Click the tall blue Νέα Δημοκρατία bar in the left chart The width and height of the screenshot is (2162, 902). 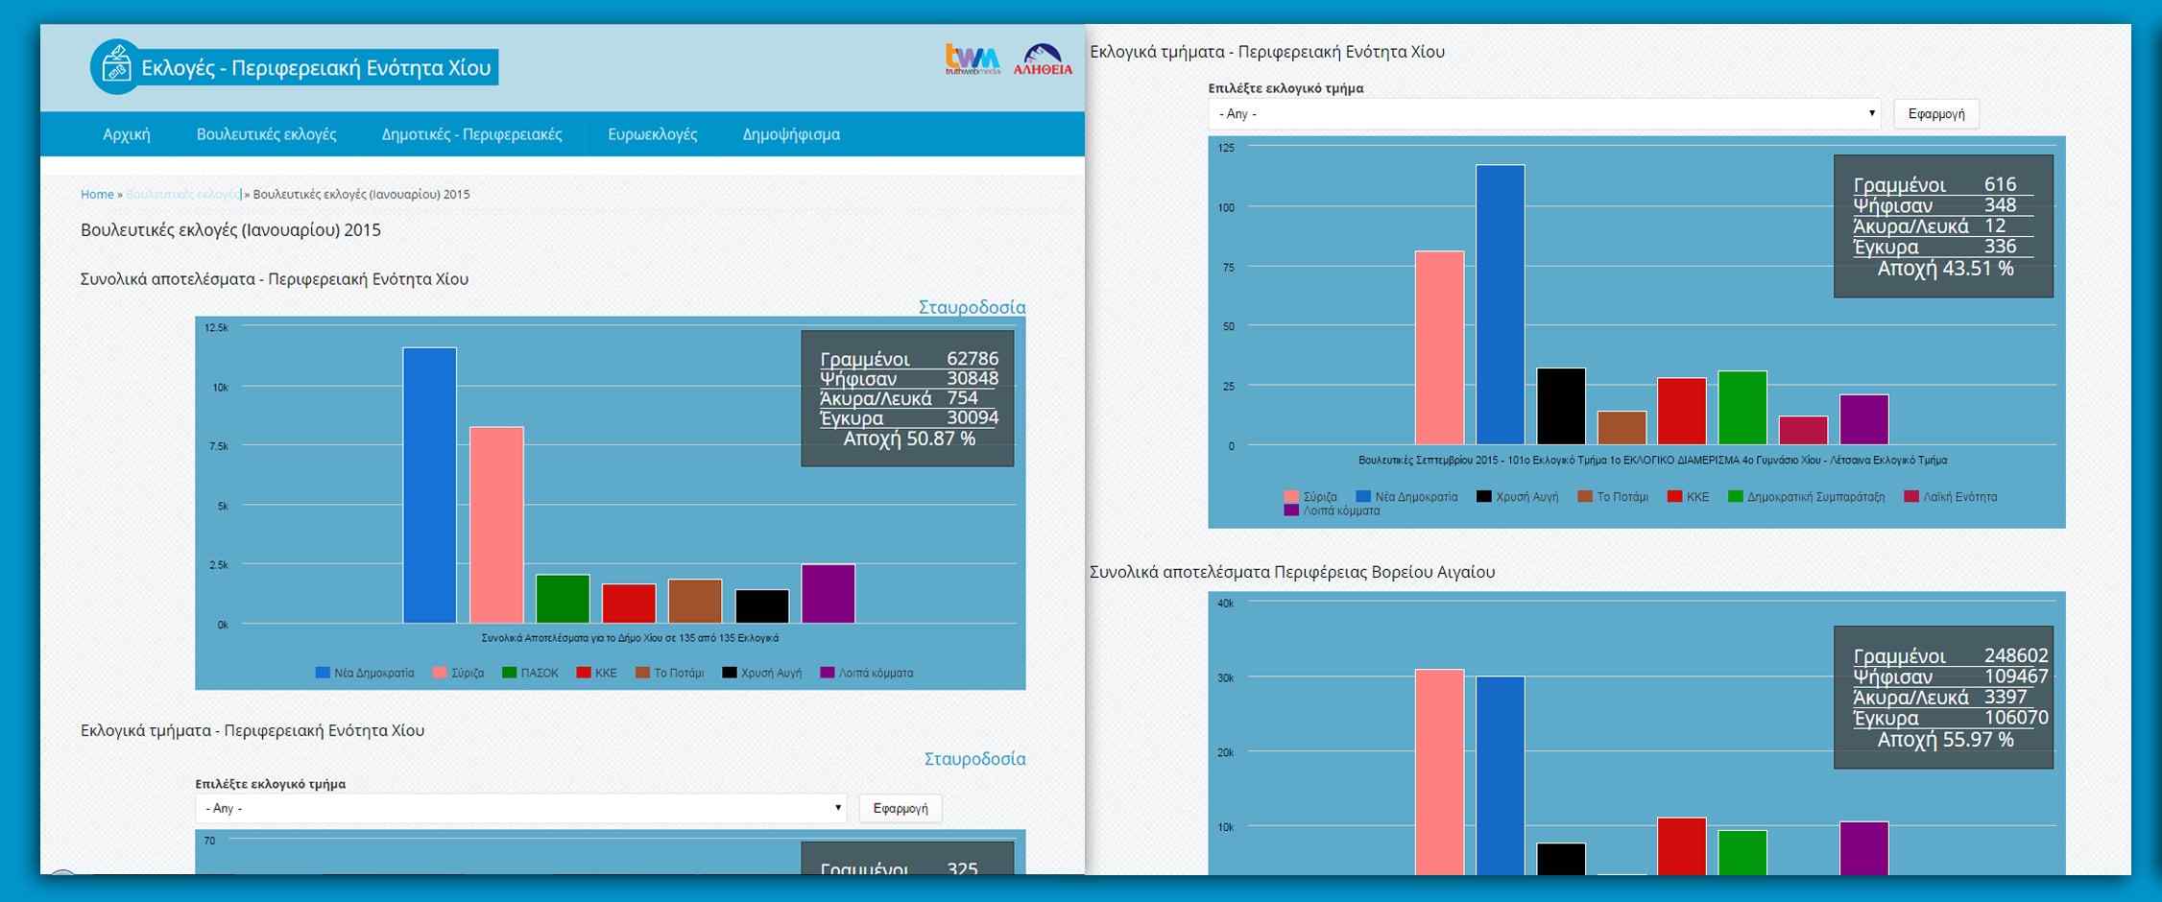coord(429,485)
